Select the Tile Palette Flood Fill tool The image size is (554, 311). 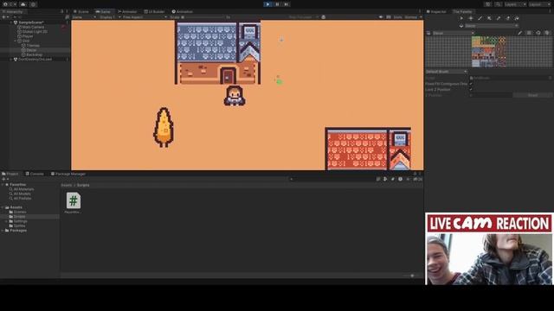coord(517,18)
